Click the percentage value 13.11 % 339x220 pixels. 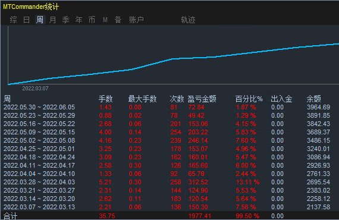247,182
